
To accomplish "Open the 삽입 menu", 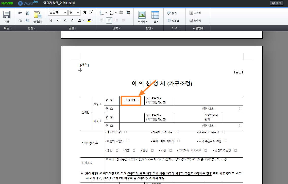I will click(x=149, y=28).
